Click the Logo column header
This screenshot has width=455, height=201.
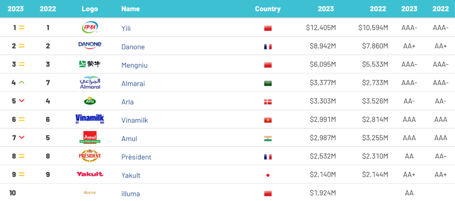90,9
